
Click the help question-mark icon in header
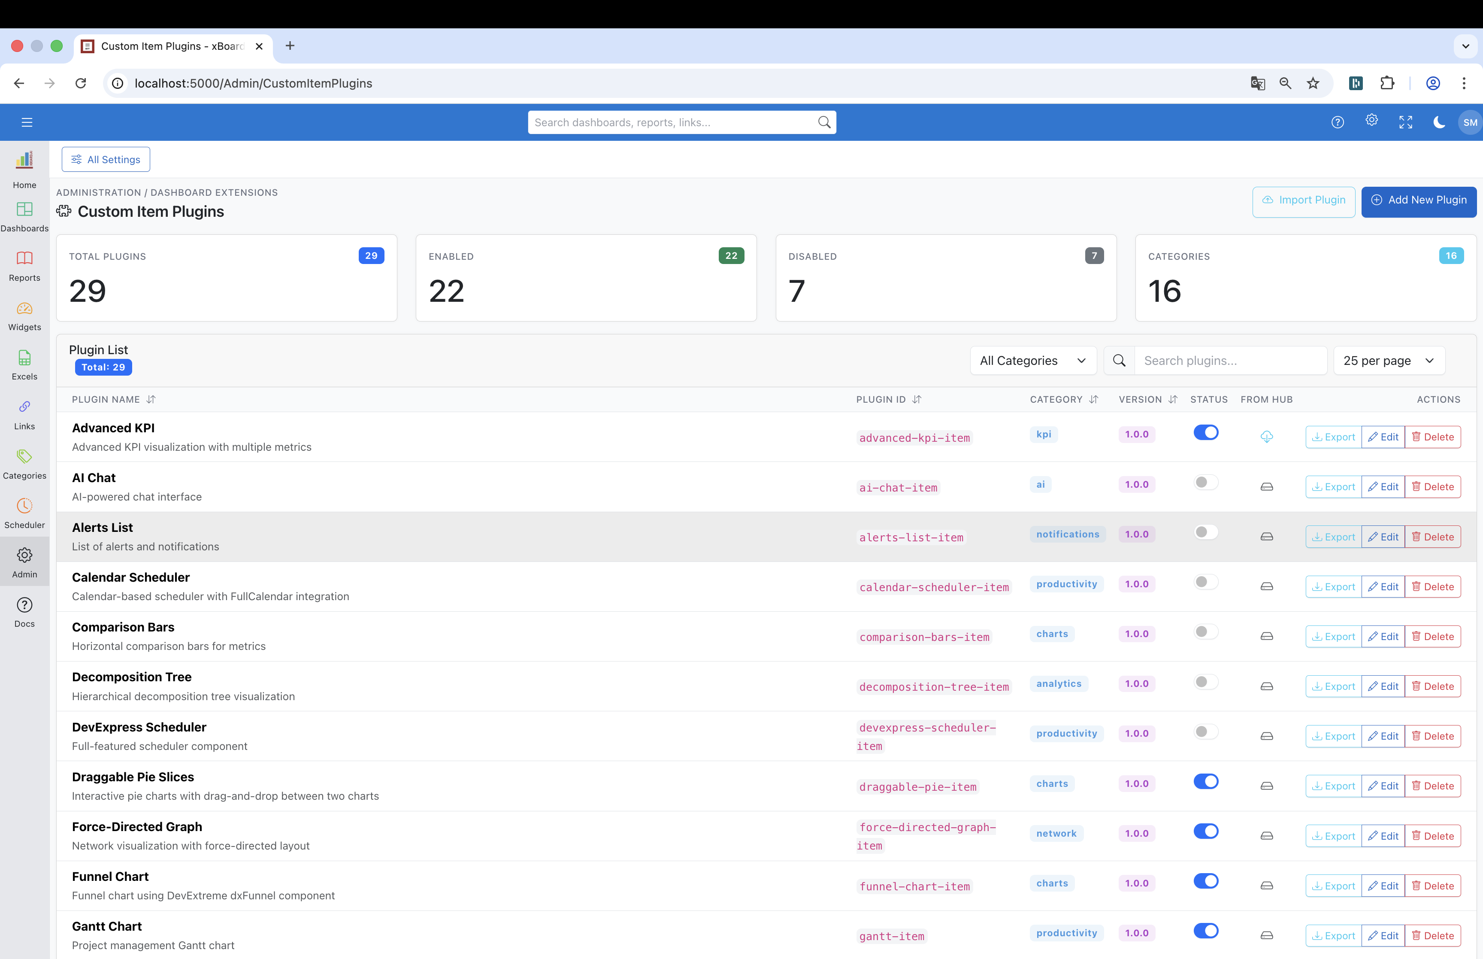[1338, 122]
